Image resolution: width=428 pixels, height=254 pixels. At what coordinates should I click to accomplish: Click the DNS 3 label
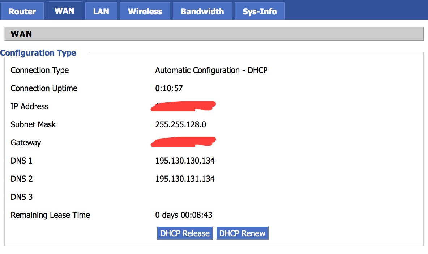(22, 197)
